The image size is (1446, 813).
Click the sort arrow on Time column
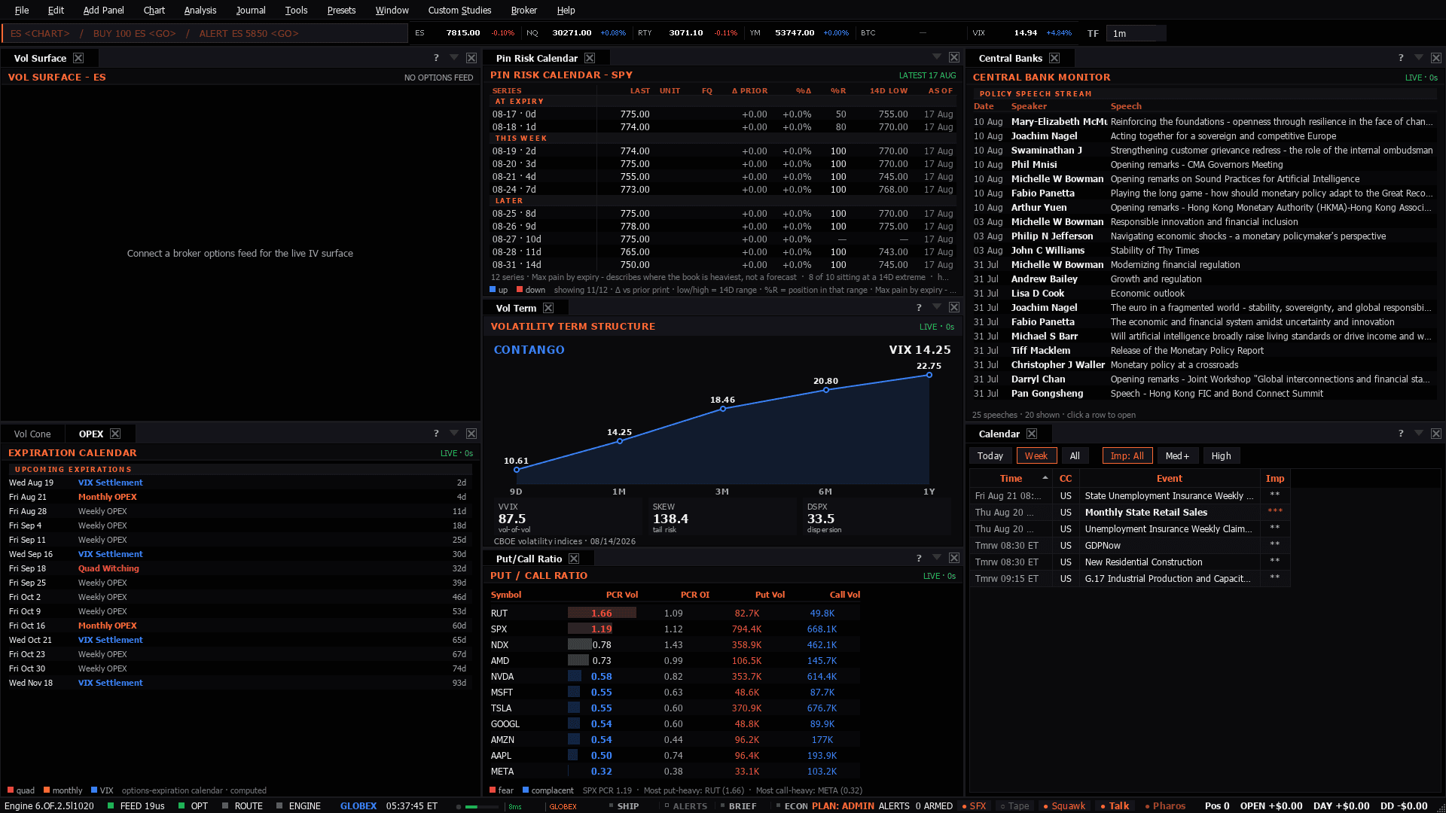(x=1045, y=478)
